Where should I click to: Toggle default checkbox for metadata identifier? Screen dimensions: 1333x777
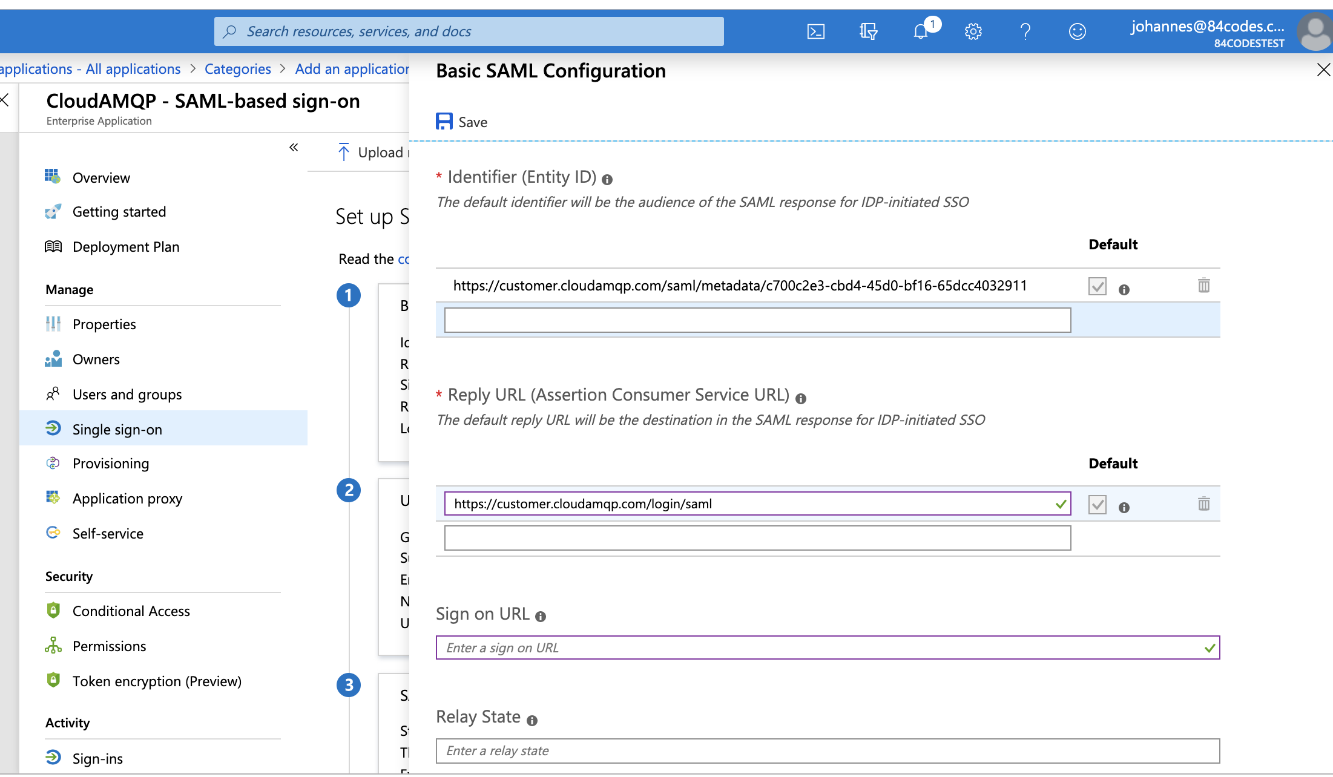[1097, 286]
